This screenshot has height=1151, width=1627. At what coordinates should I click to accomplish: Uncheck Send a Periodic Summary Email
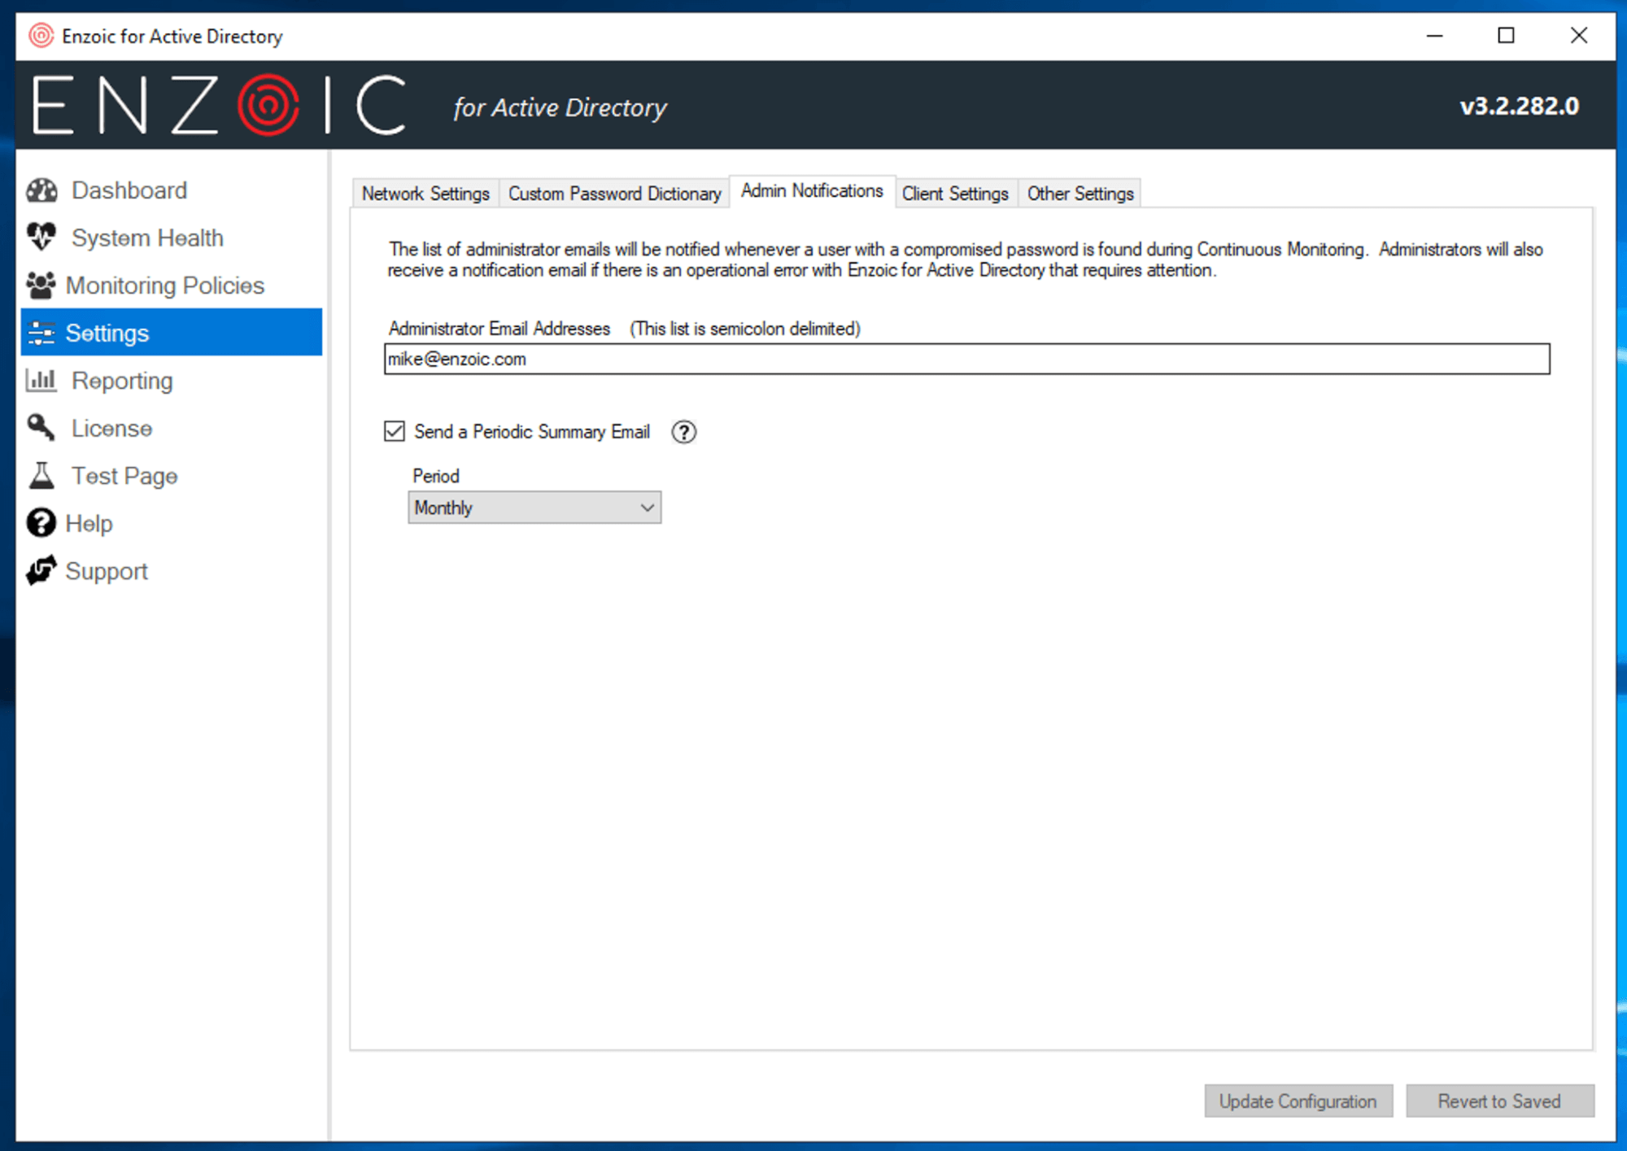[x=395, y=431]
